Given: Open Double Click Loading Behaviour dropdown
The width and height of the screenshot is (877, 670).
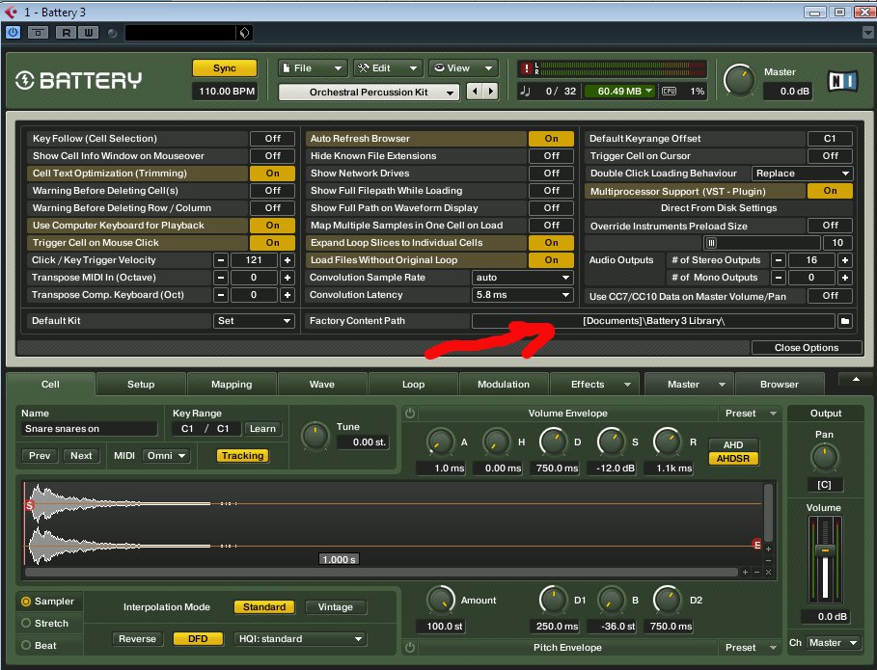Looking at the screenshot, I should click(802, 174).
